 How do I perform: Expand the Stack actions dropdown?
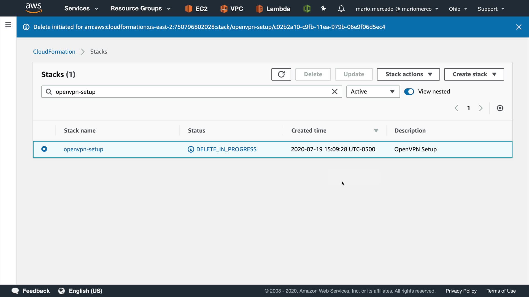pyautogui.click(x=408, y=74)
